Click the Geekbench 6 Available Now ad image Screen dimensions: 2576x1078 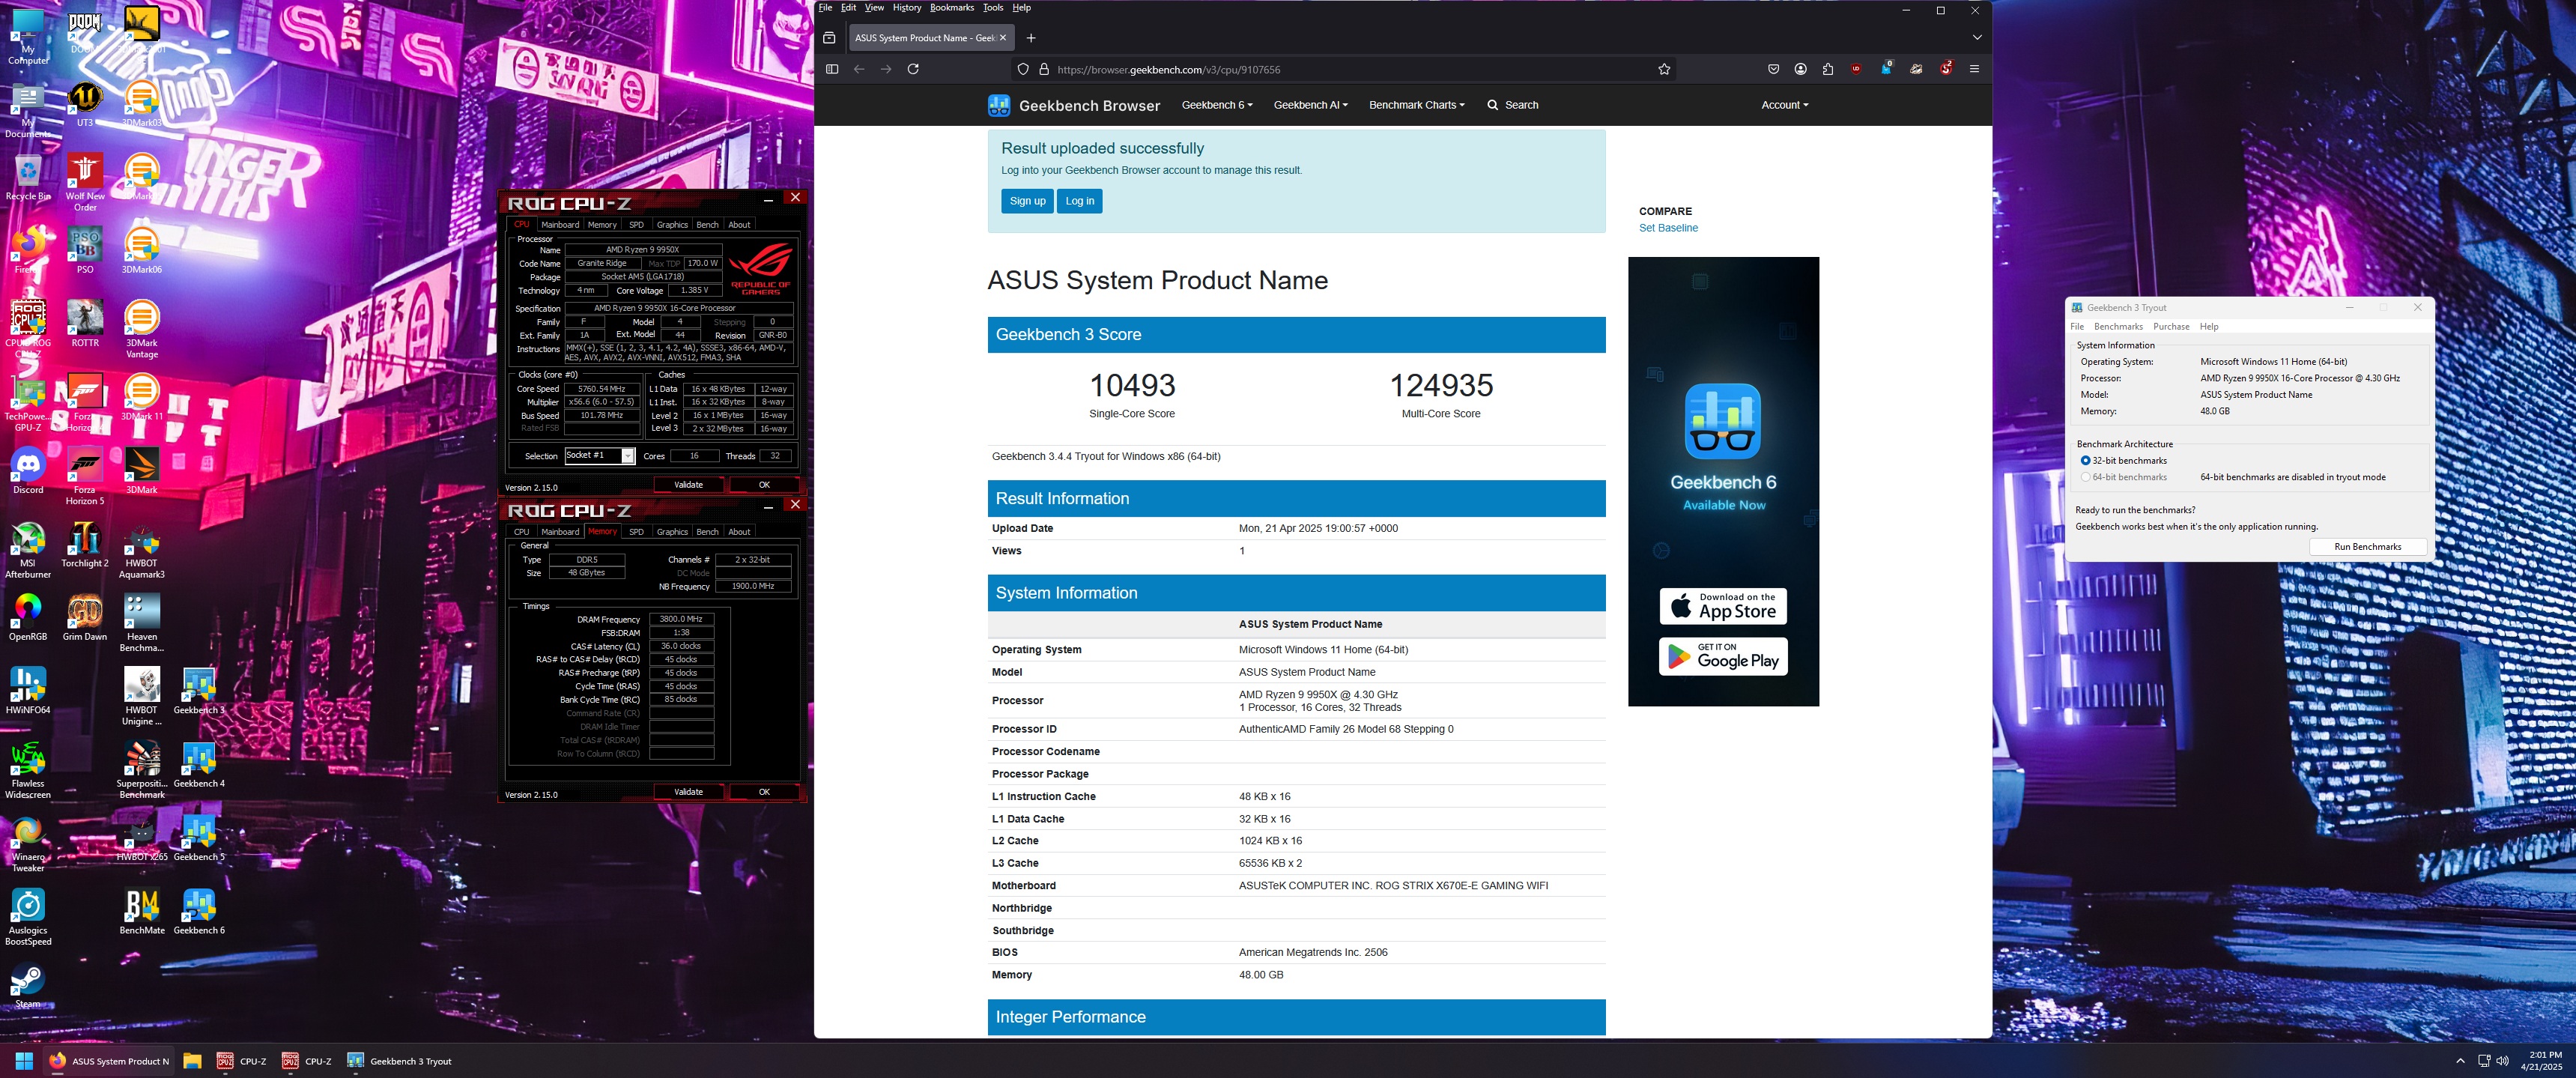pos(1723,481)
